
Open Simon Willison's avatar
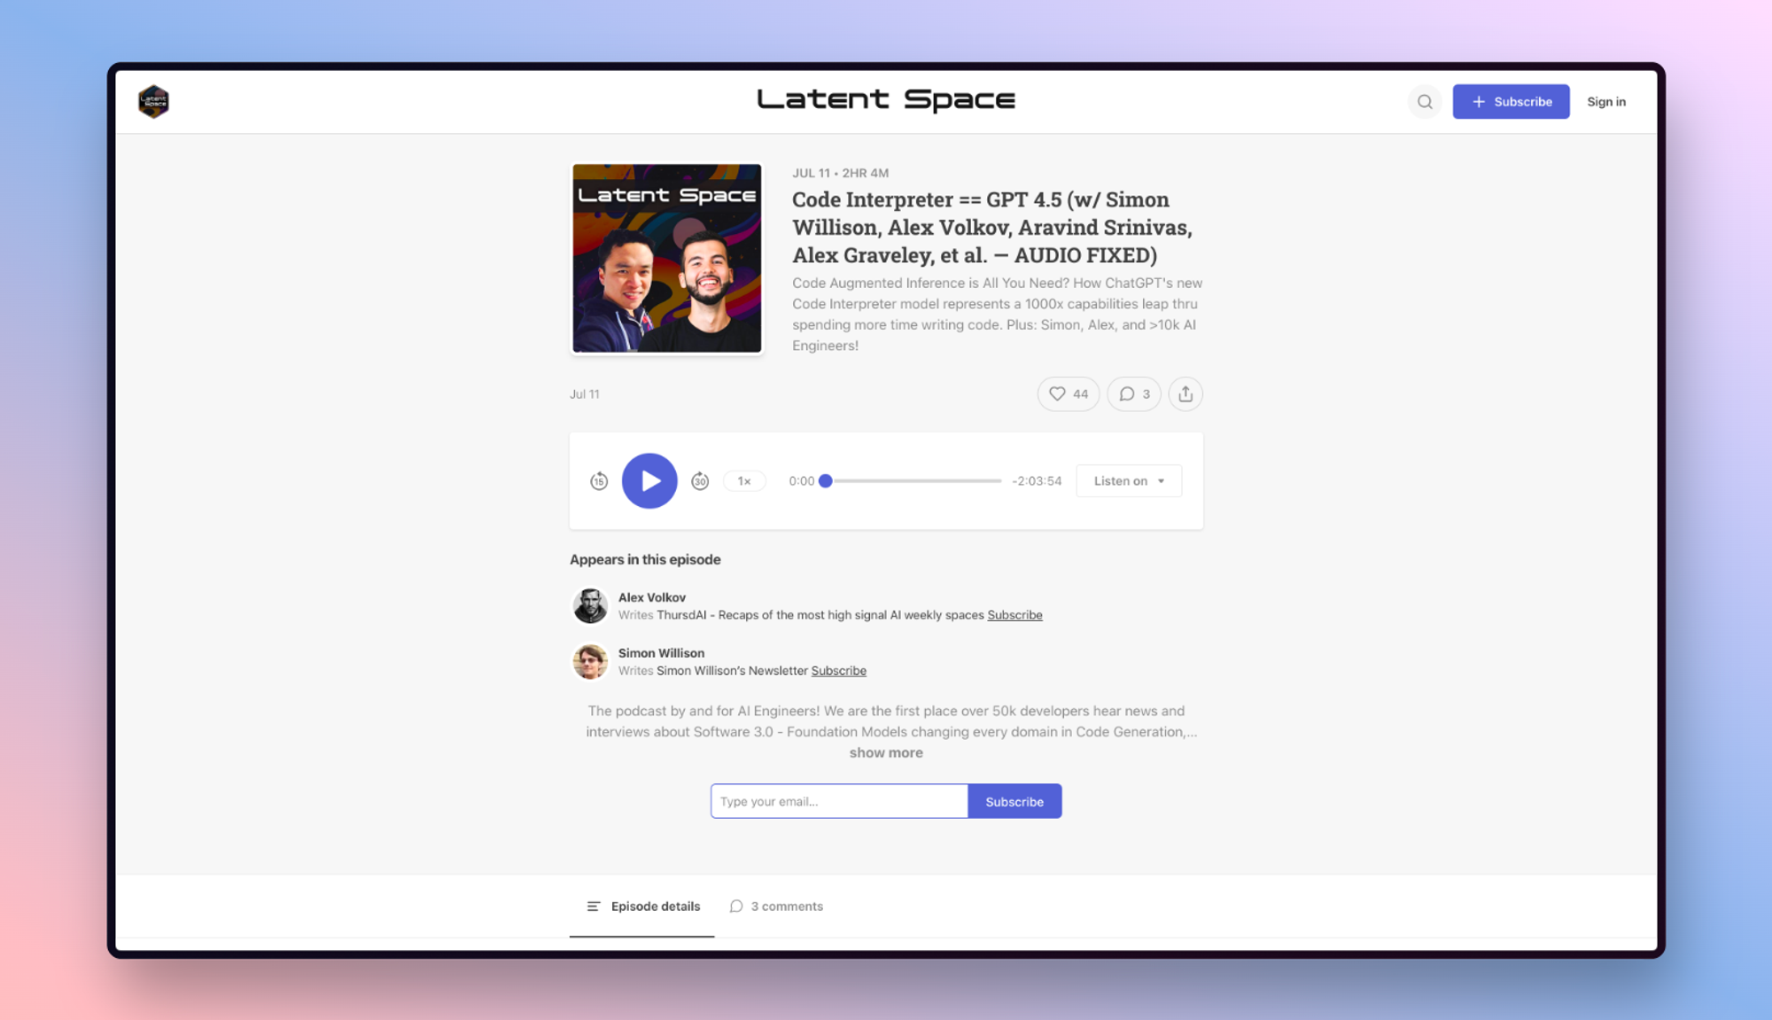point(590,661)
